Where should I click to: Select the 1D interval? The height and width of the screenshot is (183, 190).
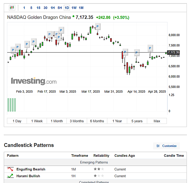point(67,8)
